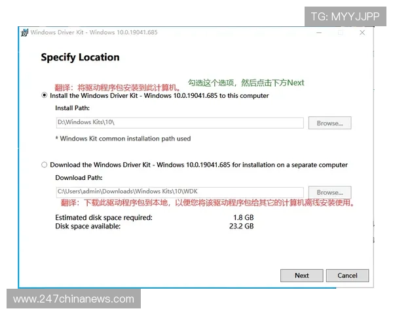Image resolution: width=393 pixels, height=315 pixels.
Task: Click the Specify Location heading
Action: coord(80,57)
